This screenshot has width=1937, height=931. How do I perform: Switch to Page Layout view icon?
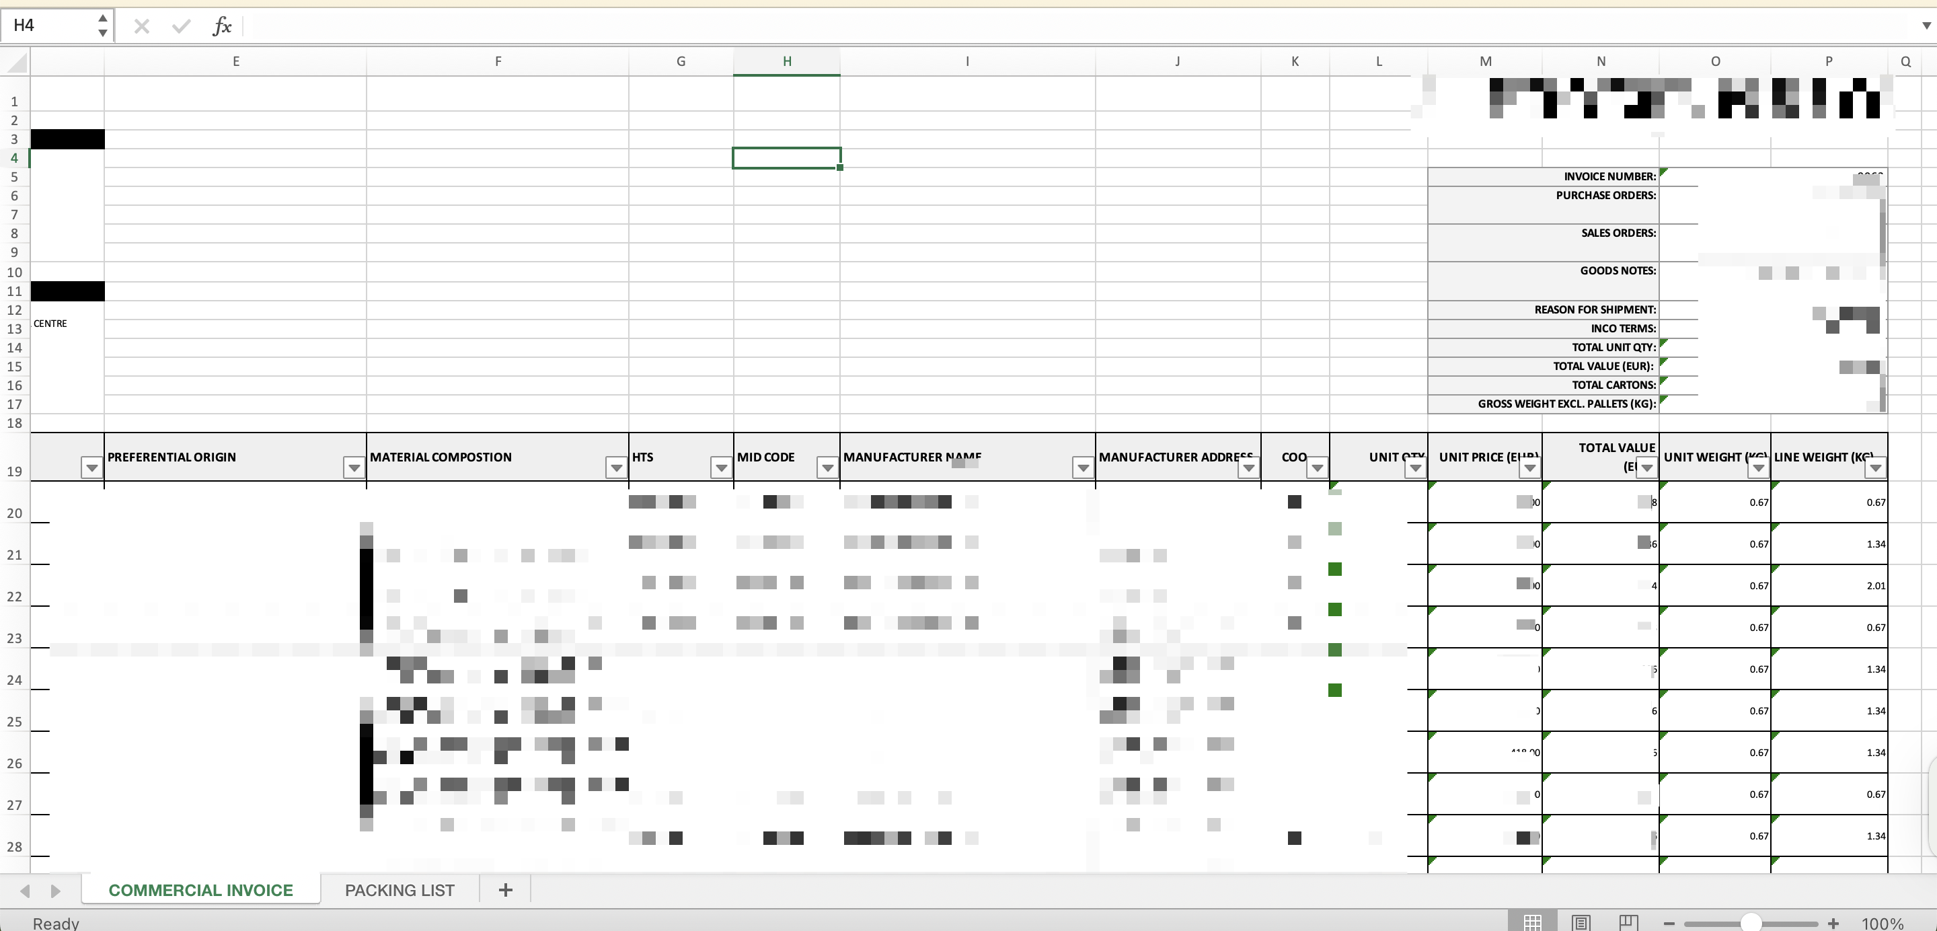point(1581,922)
